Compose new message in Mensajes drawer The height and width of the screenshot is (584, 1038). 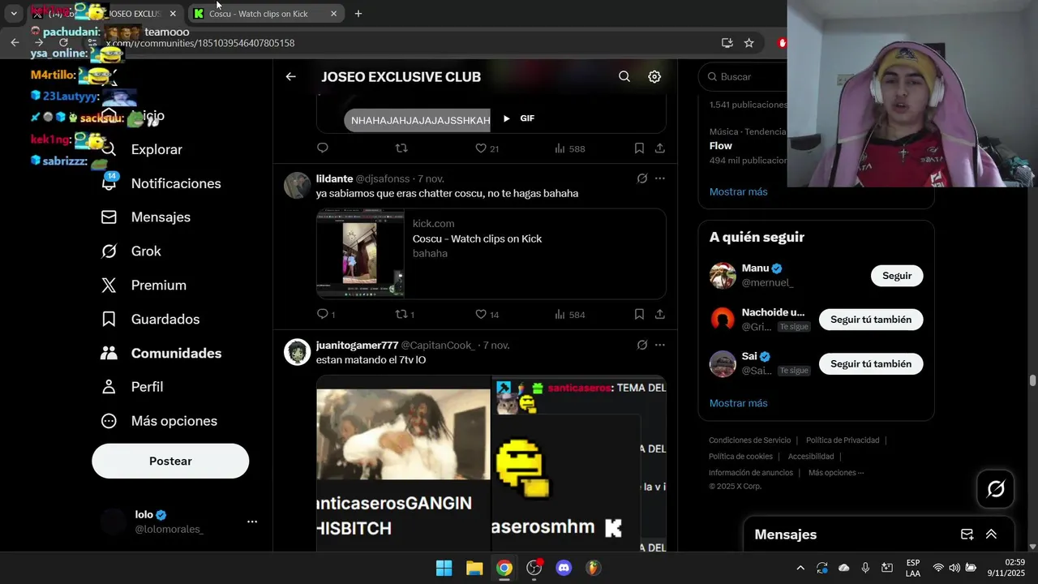click(x=967, y=535)
